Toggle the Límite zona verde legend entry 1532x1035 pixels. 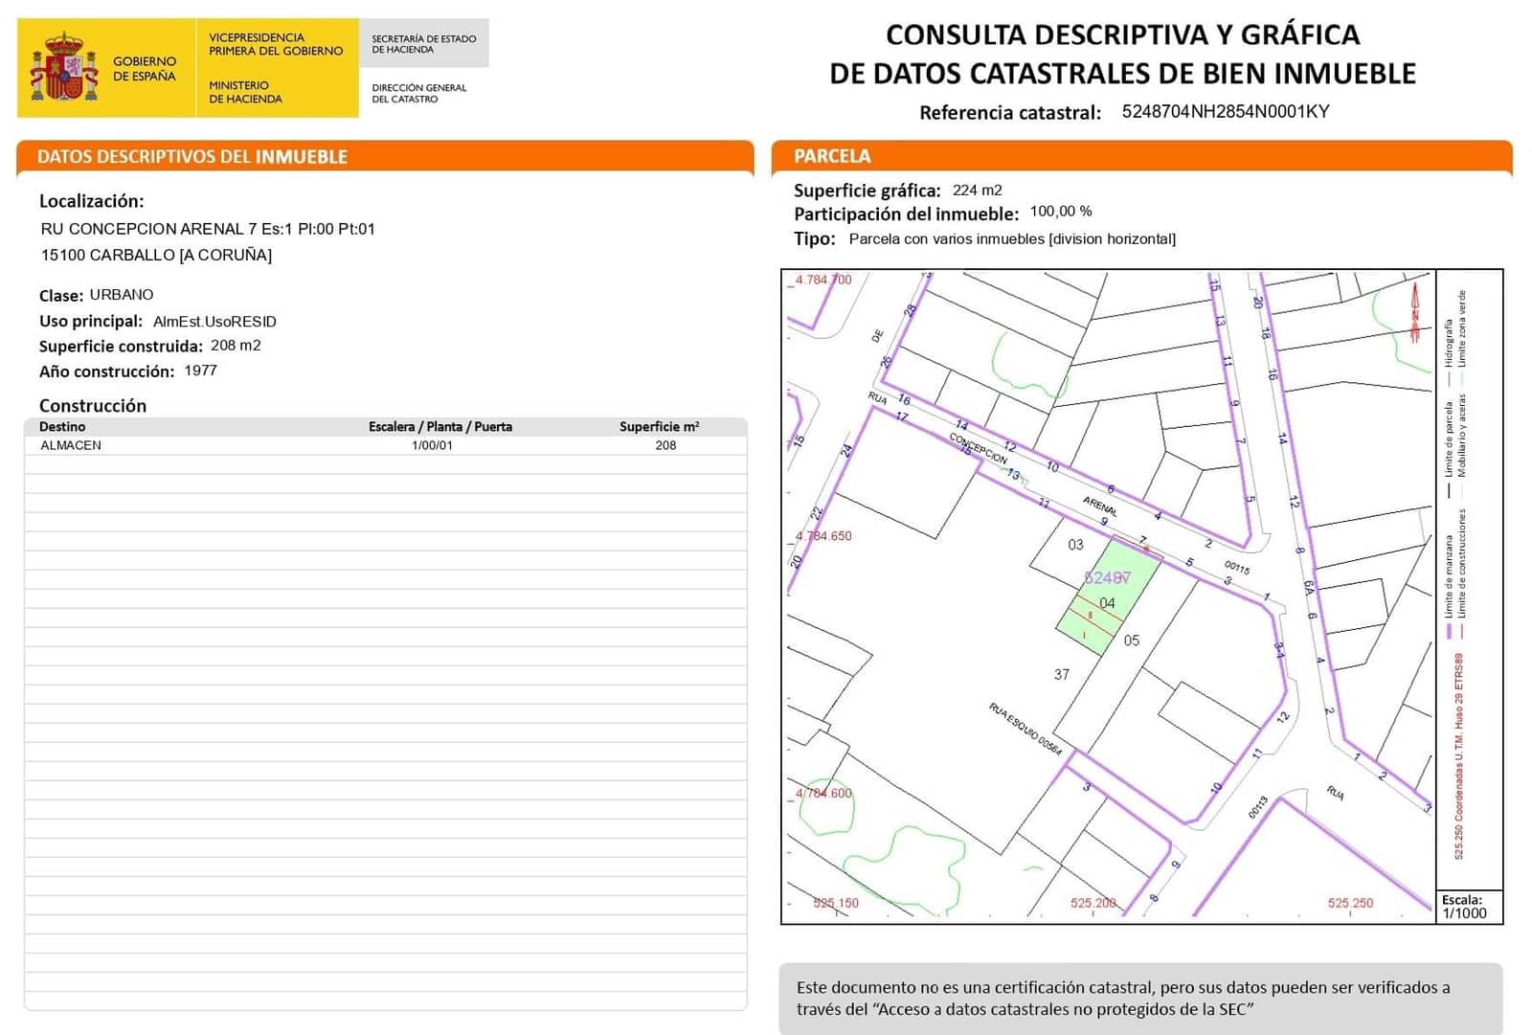point(1463,328)
